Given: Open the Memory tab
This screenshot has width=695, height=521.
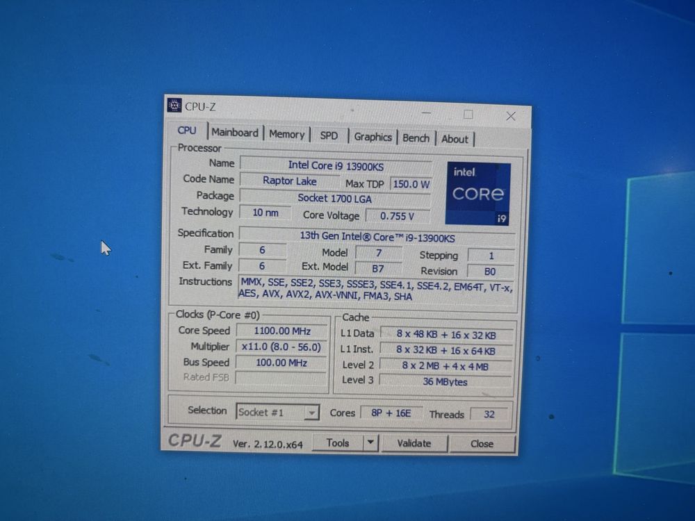Looking at the screenshot, I should click(287, 134).
